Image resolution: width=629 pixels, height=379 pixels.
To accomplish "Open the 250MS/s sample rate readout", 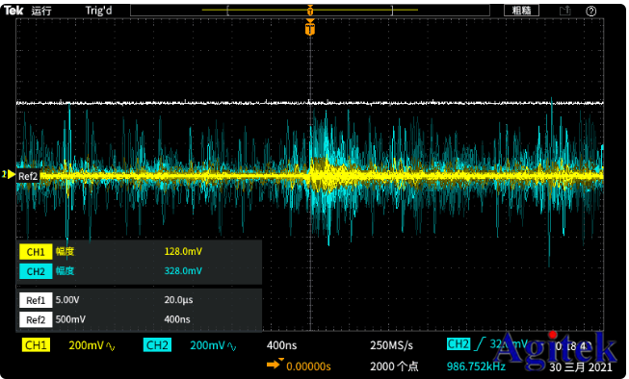I will tap(391, 345).
